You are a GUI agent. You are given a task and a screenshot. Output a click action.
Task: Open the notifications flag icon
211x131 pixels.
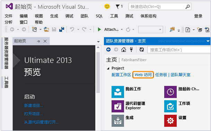(117, 7)
